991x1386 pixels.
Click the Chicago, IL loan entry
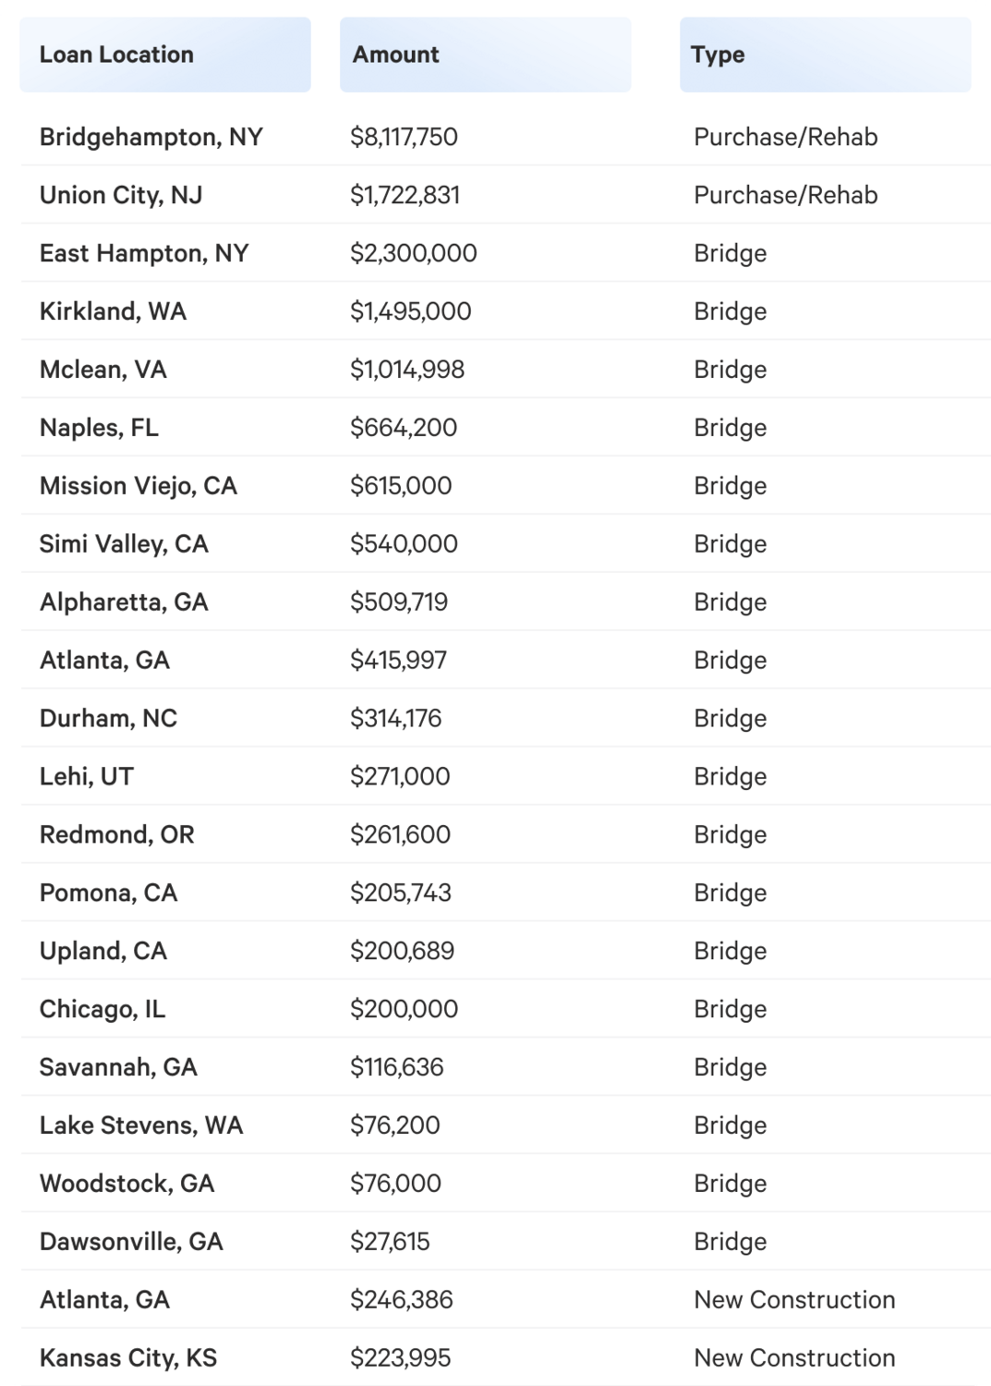pyautogui.click(x=103, y=1009)
